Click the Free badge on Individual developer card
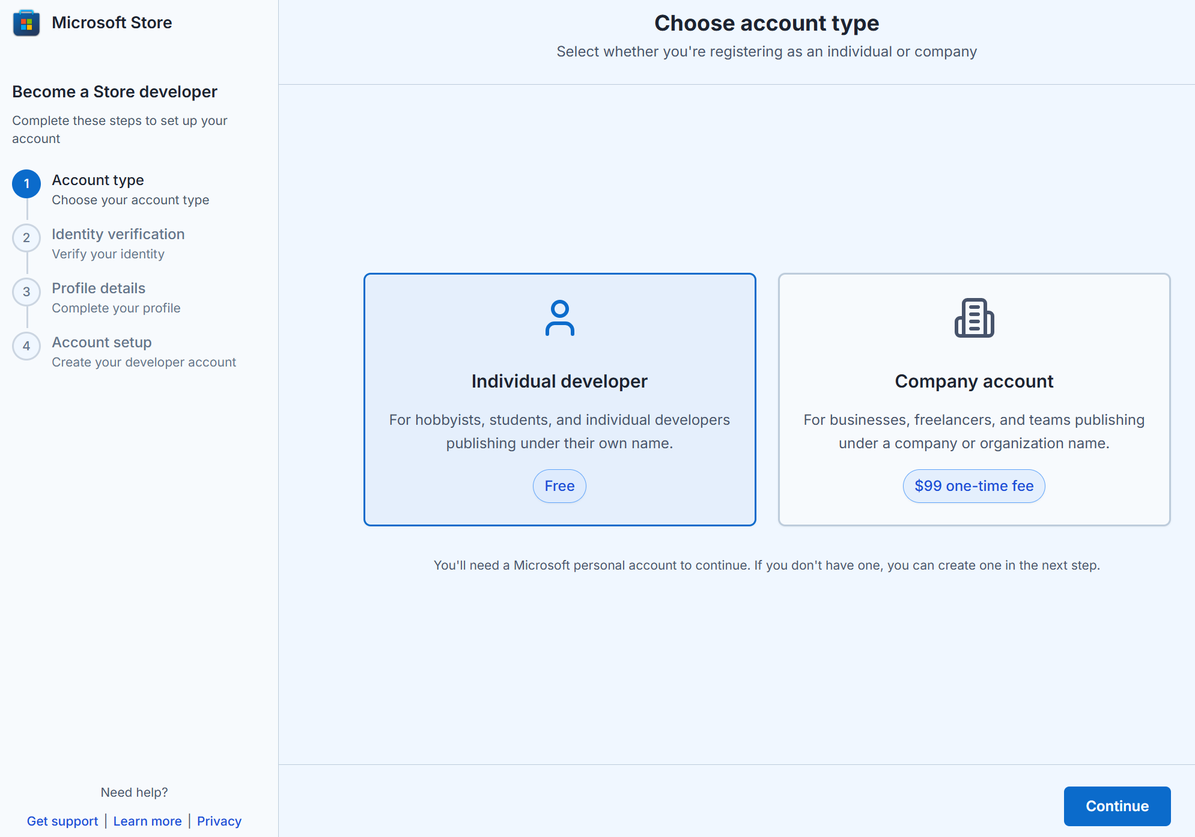Screen dimensions: 1195x837 point(559,486)
